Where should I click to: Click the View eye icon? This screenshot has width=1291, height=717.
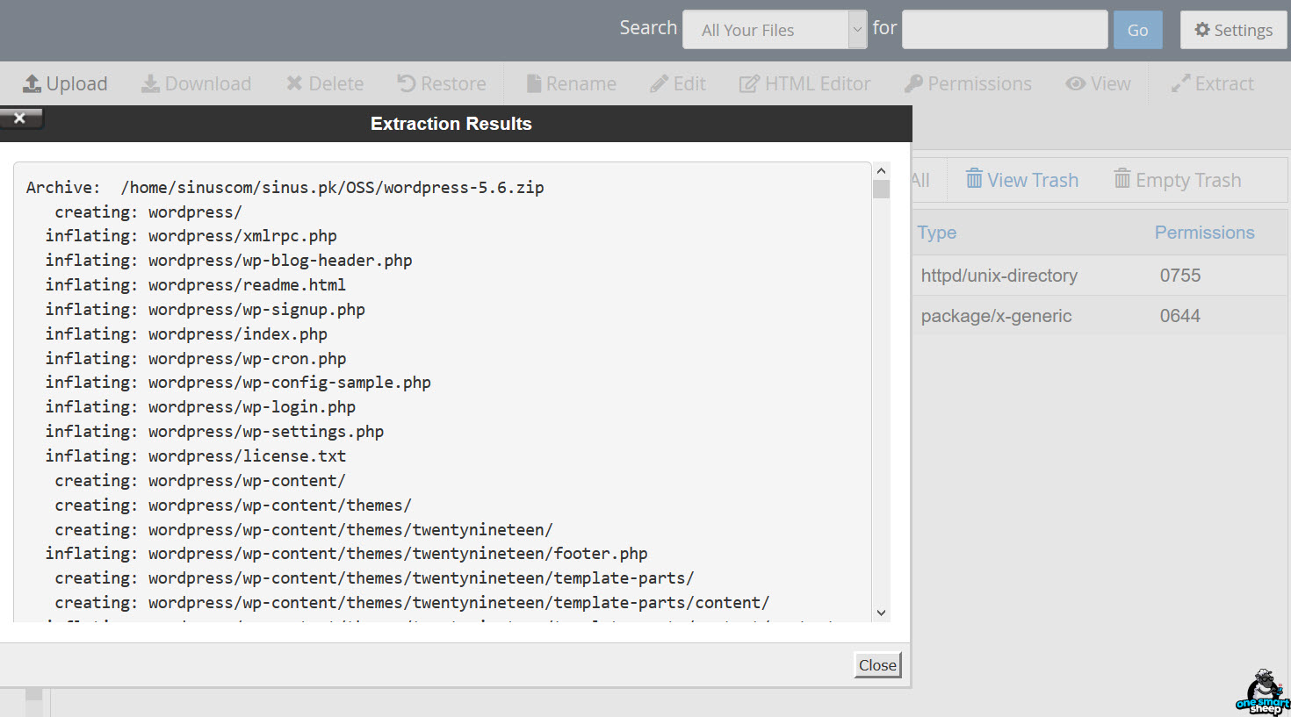[x=1075, y=83]
